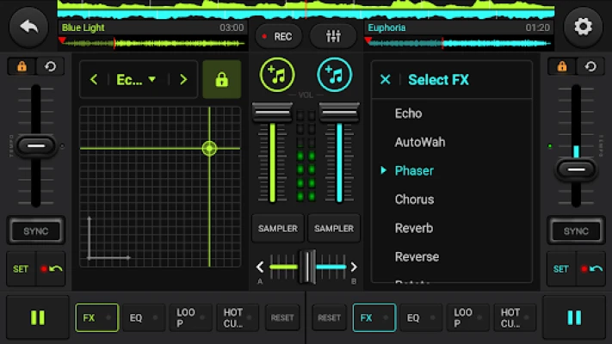Image resolution: width=612 pixels, height=344 pixels.
Task: Open the Echo effect dropdown
Action: [x=136, y=80]
